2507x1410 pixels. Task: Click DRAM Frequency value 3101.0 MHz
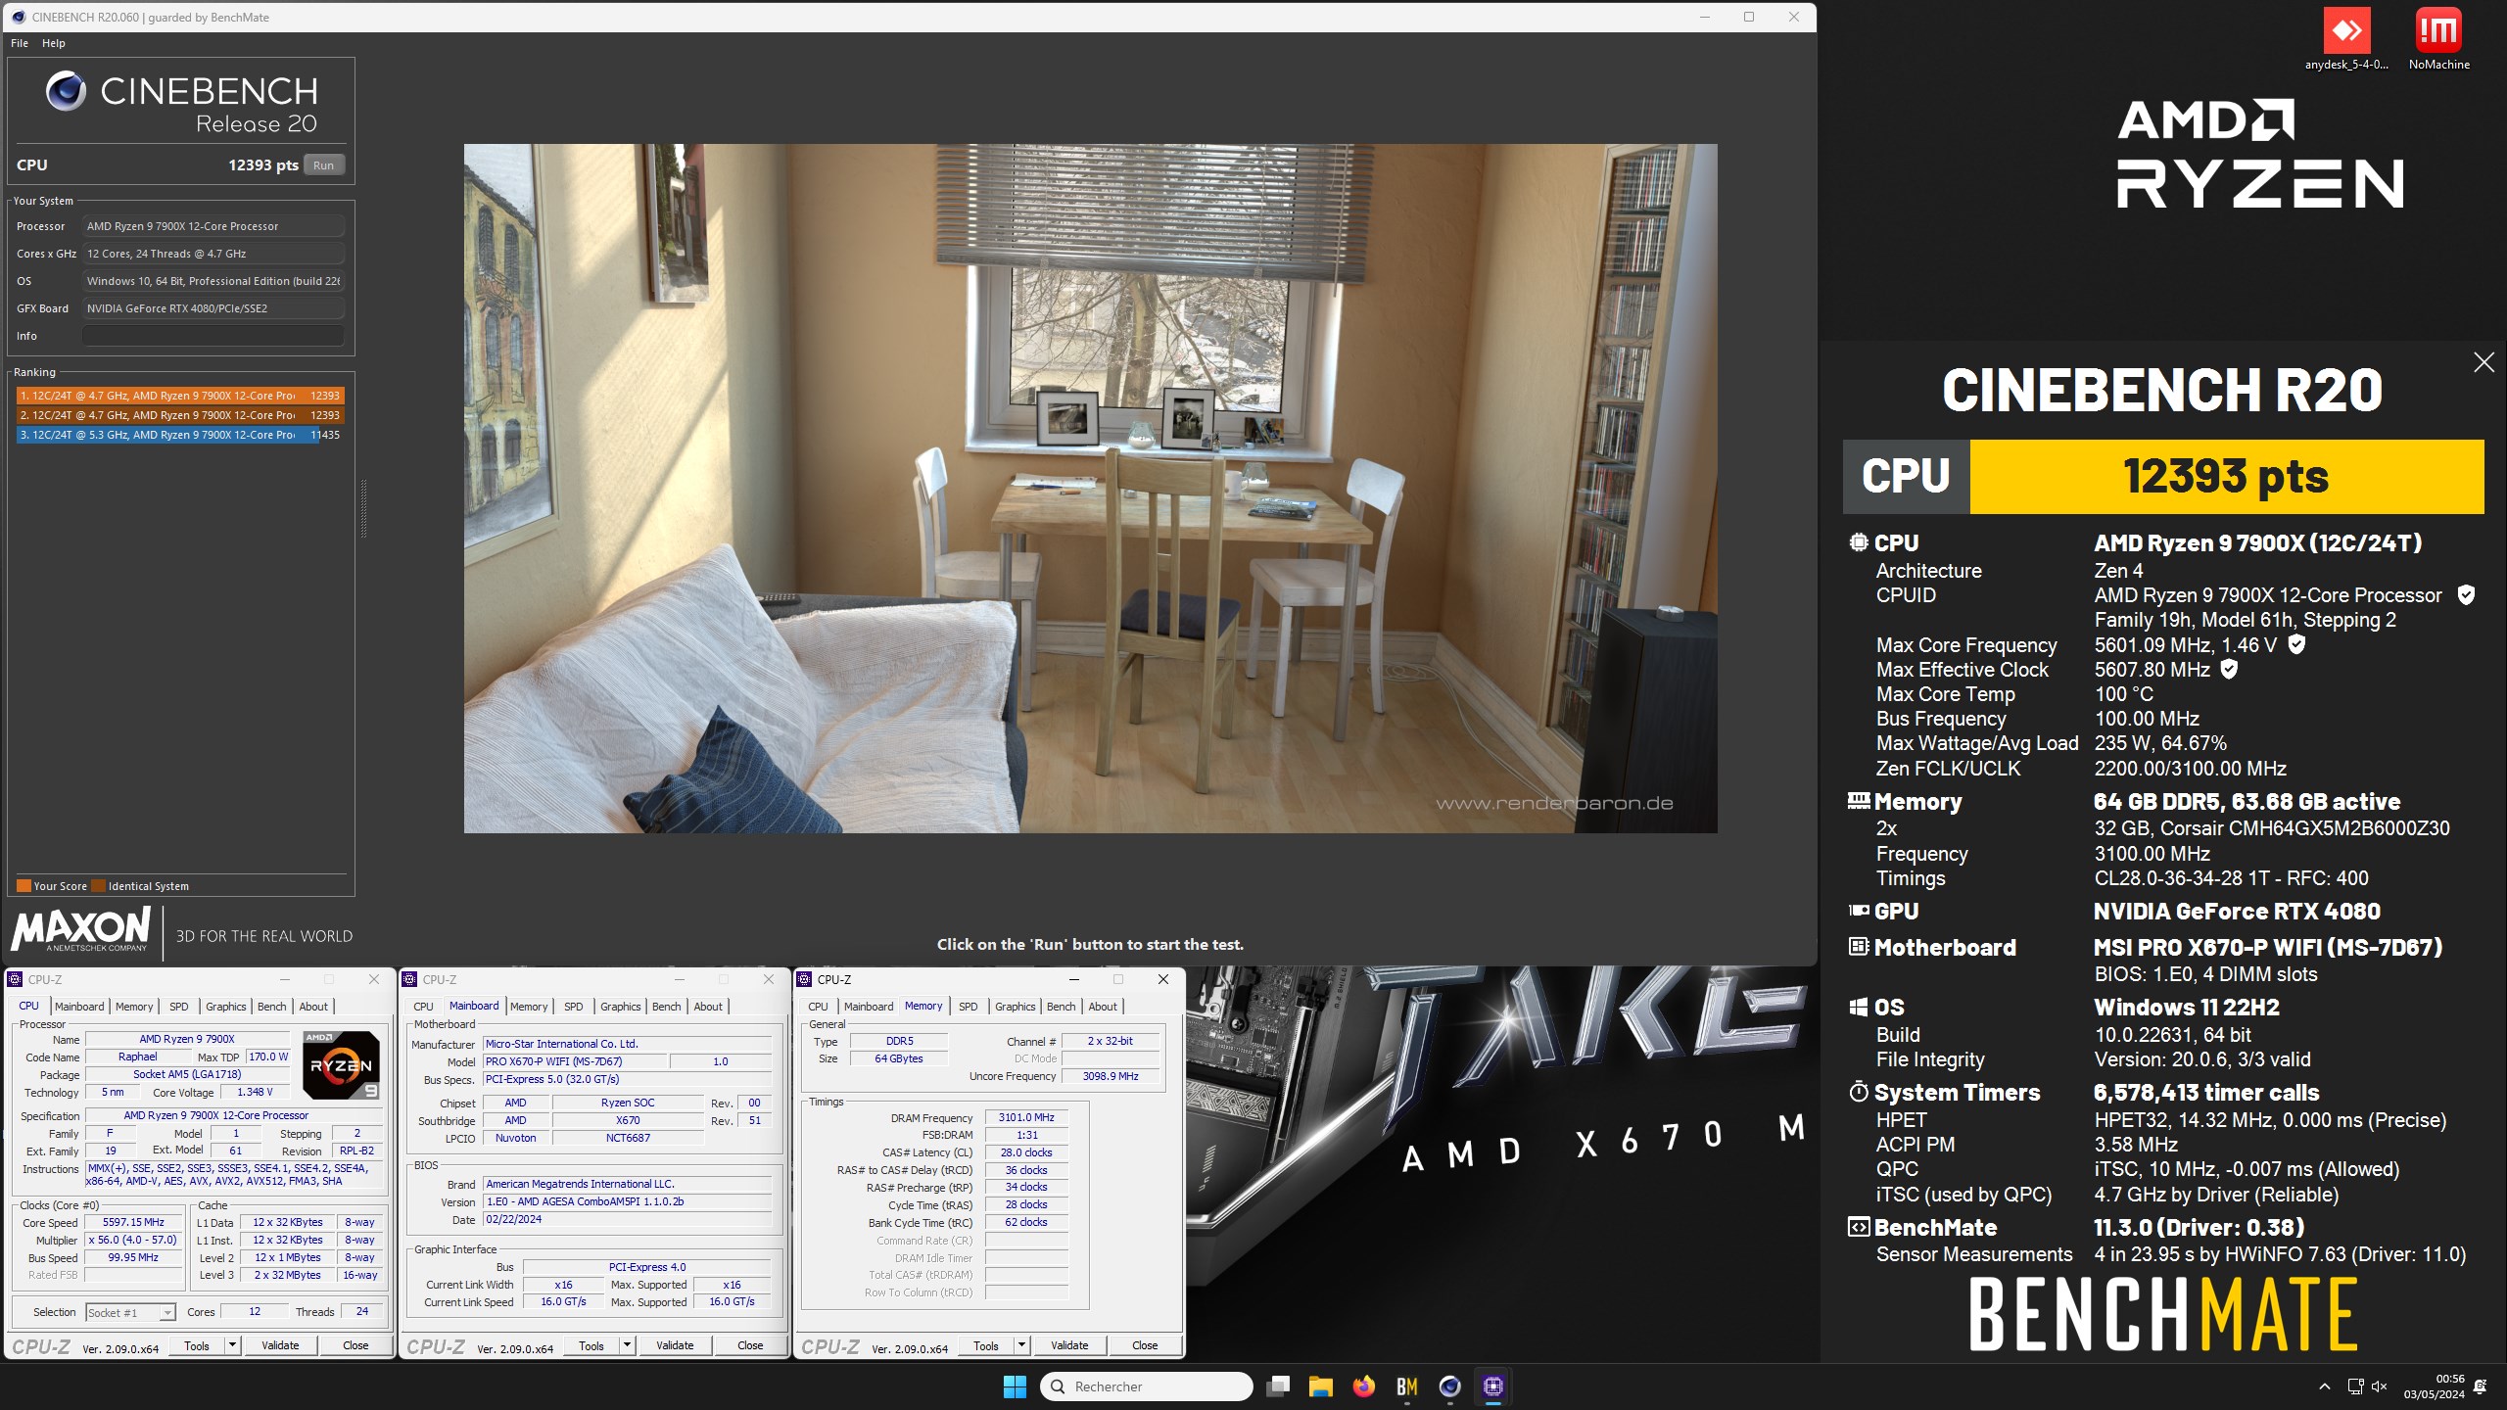(x=1026, y=1117)
